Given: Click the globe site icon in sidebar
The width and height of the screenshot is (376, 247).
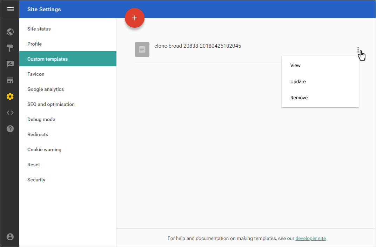Looking at the screenshot, I should click(10, 32).
